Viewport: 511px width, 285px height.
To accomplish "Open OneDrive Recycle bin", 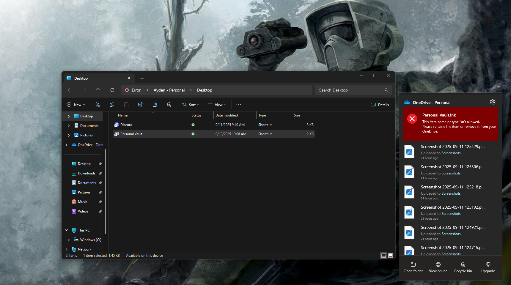I will (463, 267).
